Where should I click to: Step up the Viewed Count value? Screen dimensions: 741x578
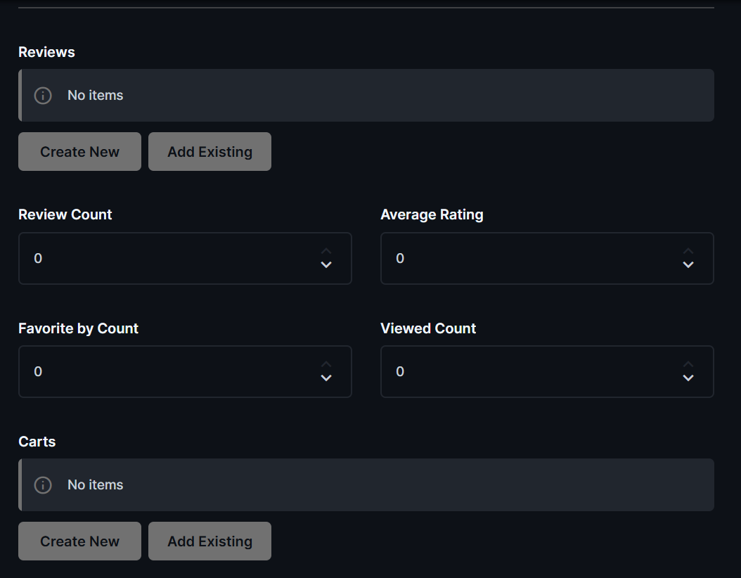click(688, 364)
